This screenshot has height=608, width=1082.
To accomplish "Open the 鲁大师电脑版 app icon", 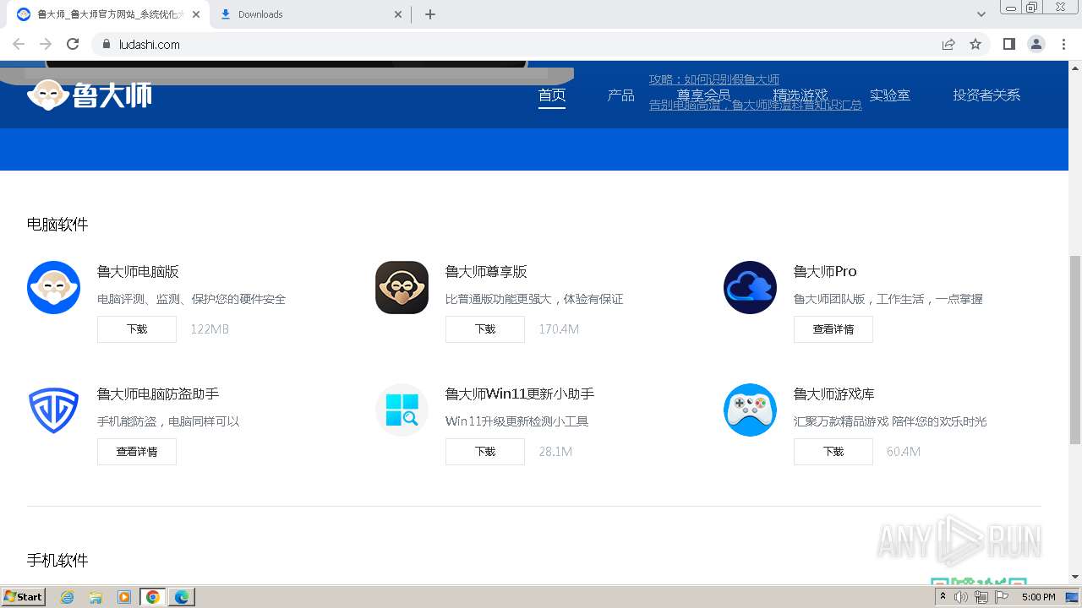I will 53,287.
